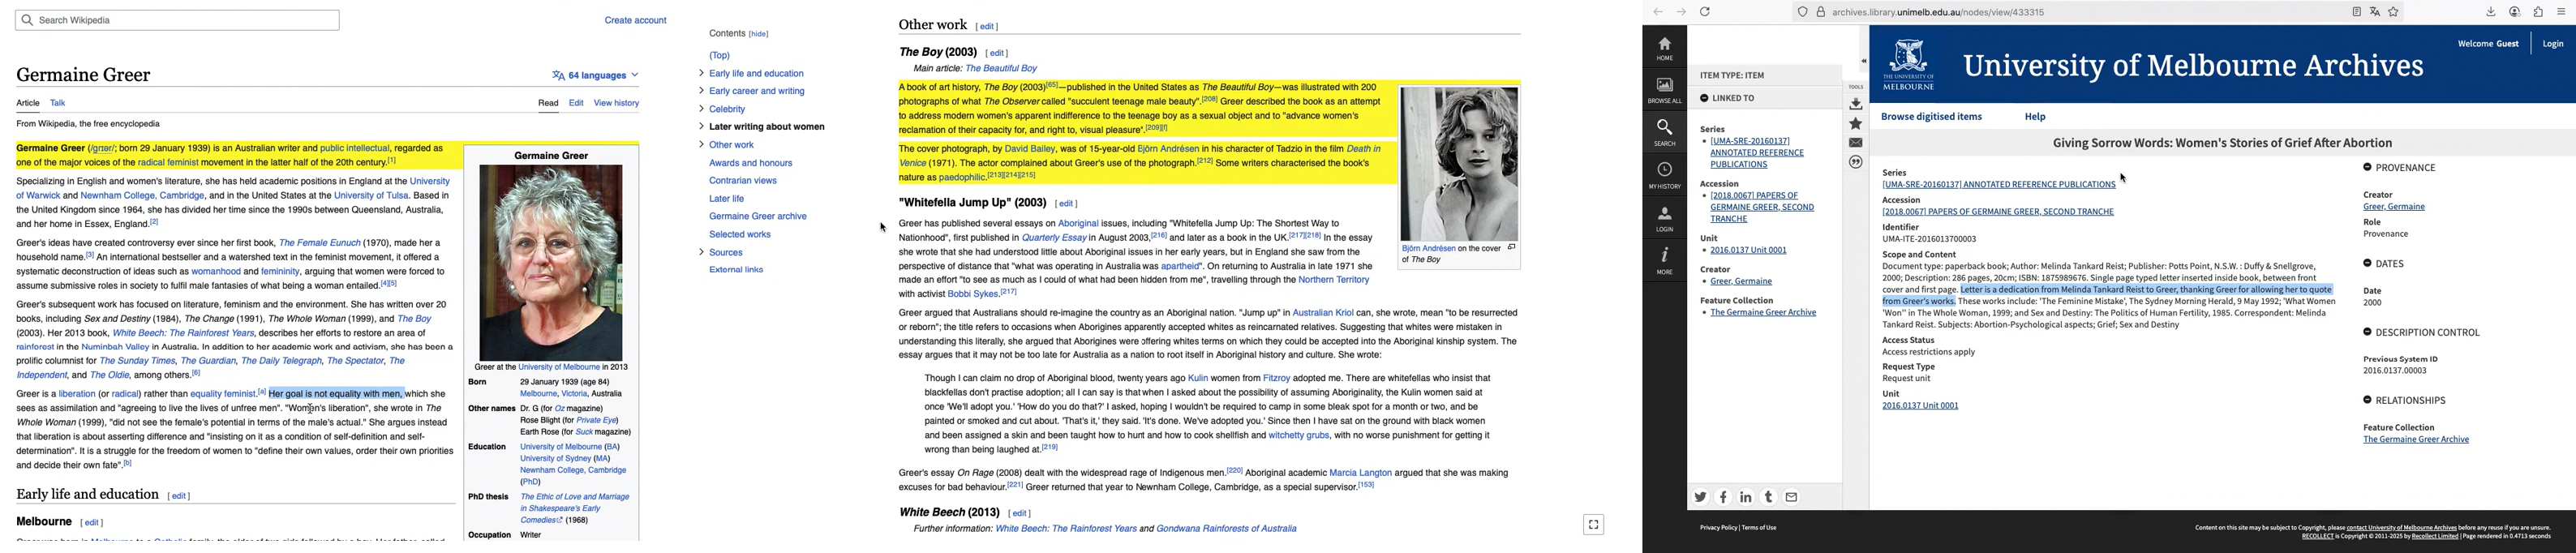The width and height of the screenshot is (2576, 553).
Task: Share the item on Facebook
Action: click(1723, 497)
